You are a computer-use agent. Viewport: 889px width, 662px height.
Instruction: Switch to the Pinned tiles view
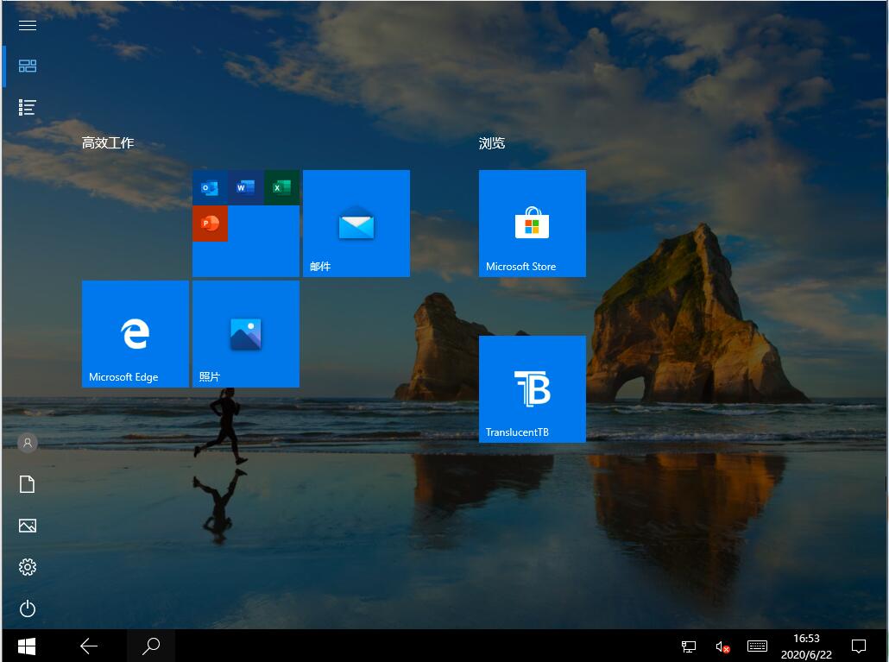[x=27, y=66]
